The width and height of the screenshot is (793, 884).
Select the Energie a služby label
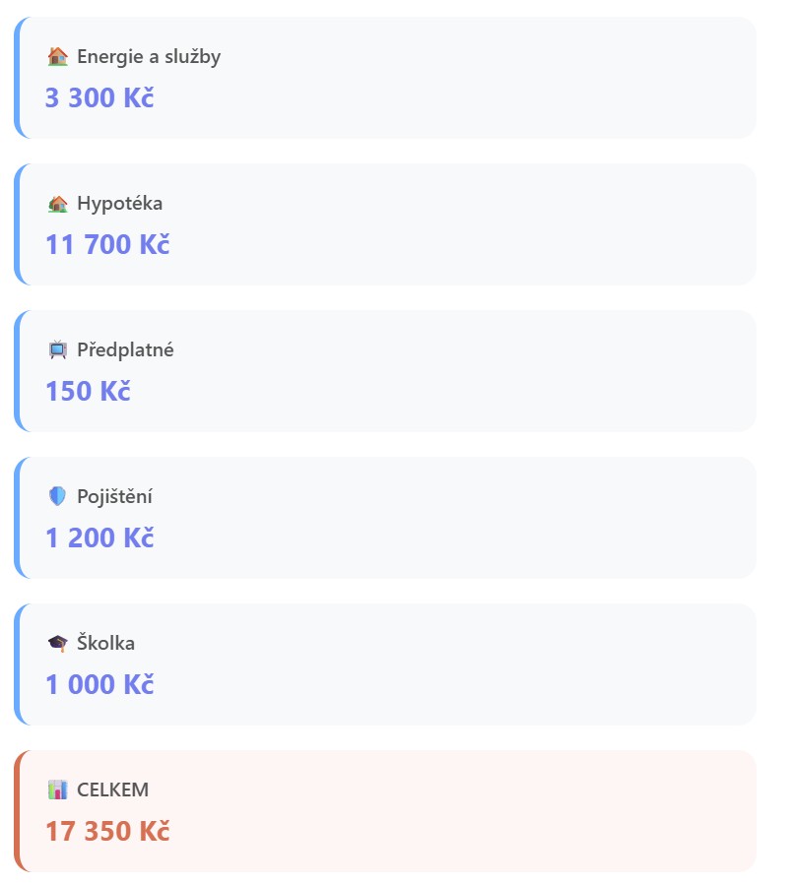point(149,57)
